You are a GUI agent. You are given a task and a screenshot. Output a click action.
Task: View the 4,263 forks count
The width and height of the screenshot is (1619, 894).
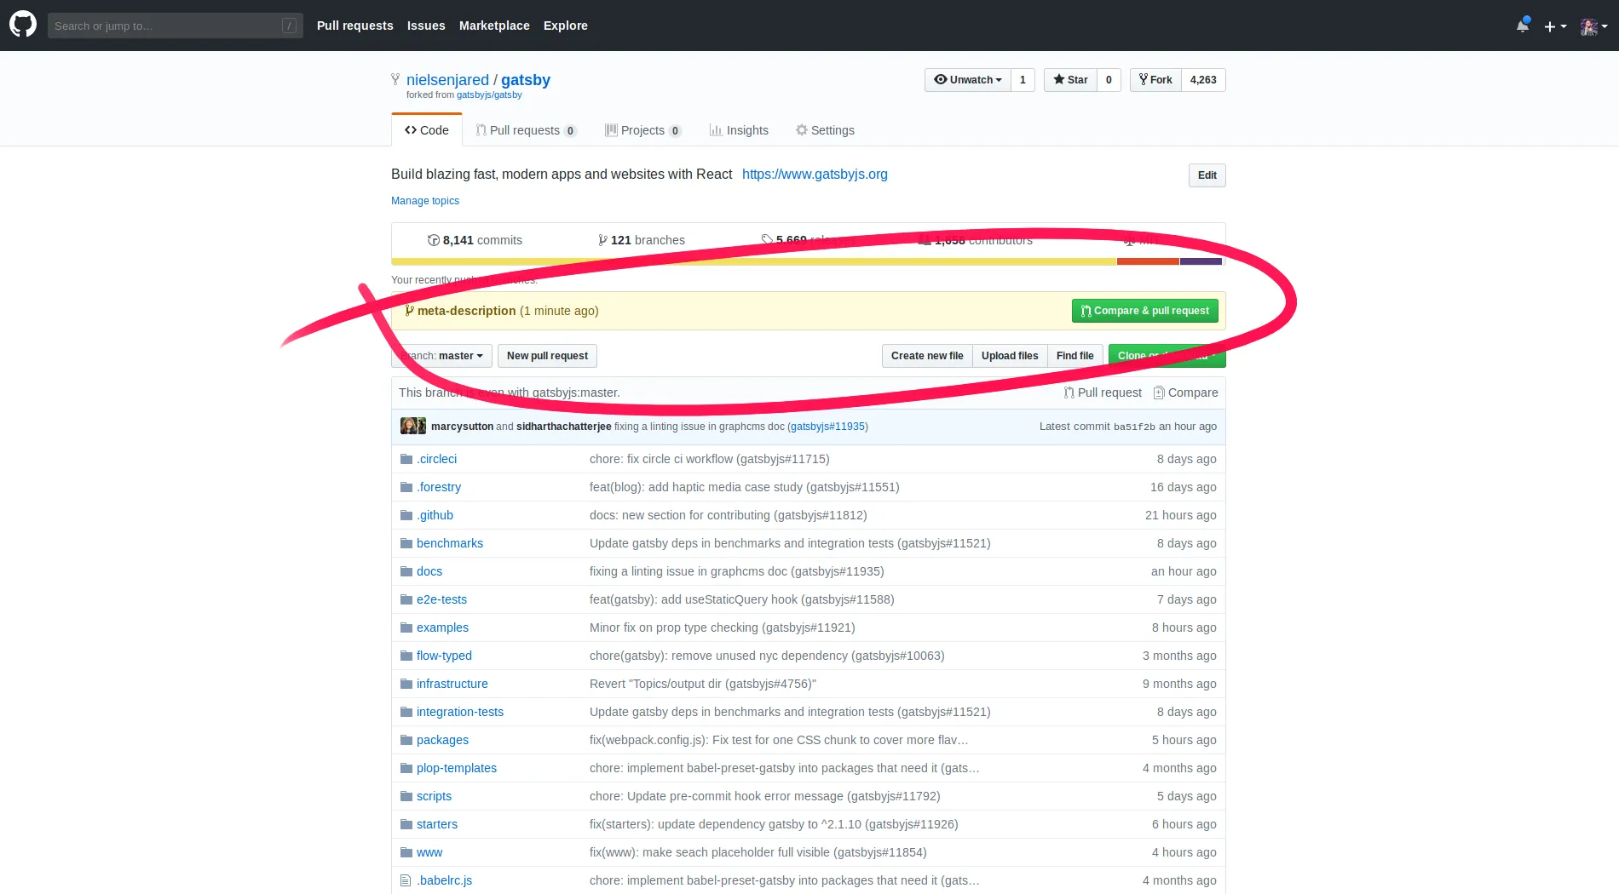coord(1203,79)
